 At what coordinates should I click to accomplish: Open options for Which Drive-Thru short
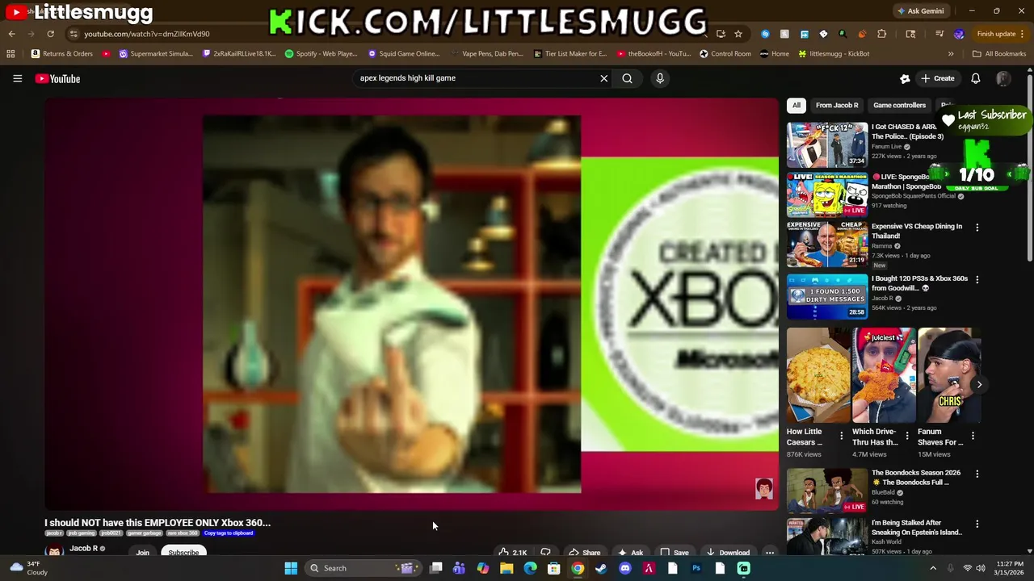pyautogui.click(x=906, y=436)
